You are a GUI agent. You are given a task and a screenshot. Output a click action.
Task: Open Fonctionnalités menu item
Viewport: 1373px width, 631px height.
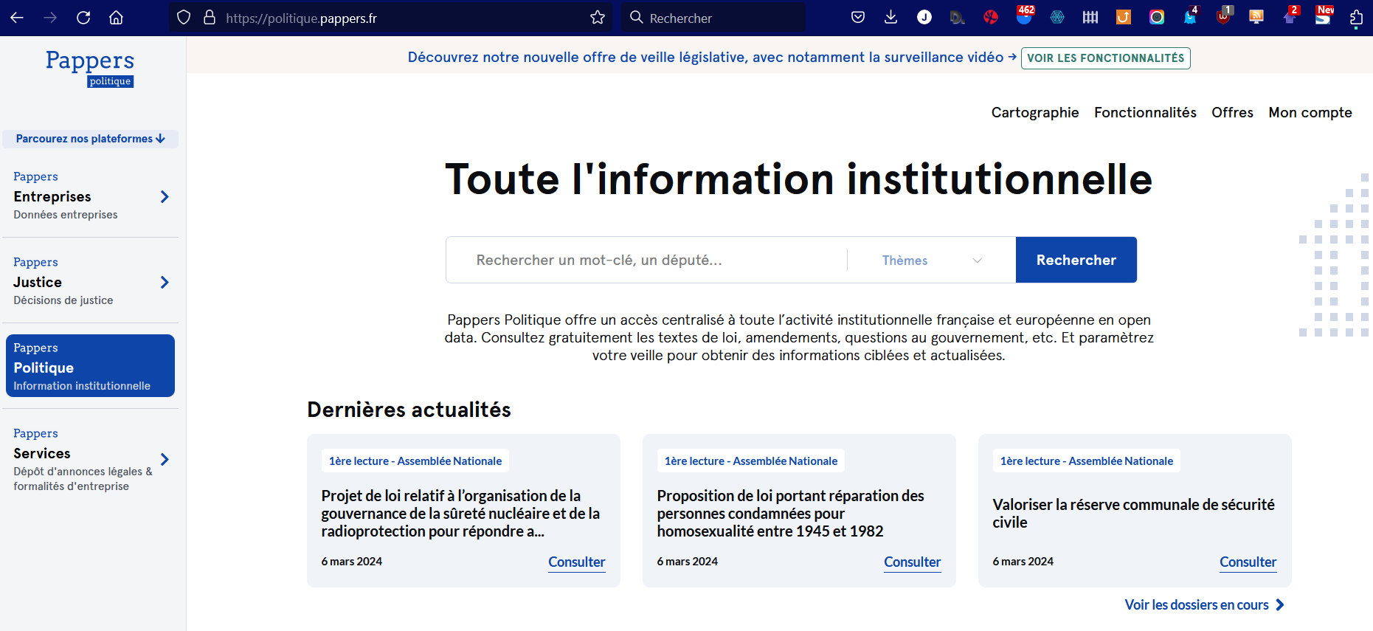tap(1145, 112)
